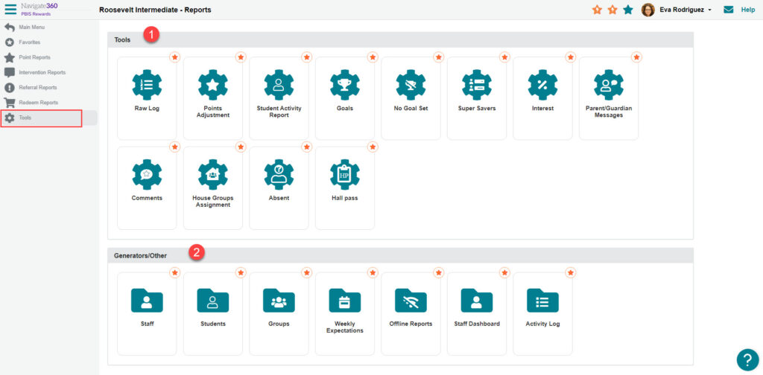Open the Staff Dashboard folder icon
763x375 pixels.
click(477, 301)
